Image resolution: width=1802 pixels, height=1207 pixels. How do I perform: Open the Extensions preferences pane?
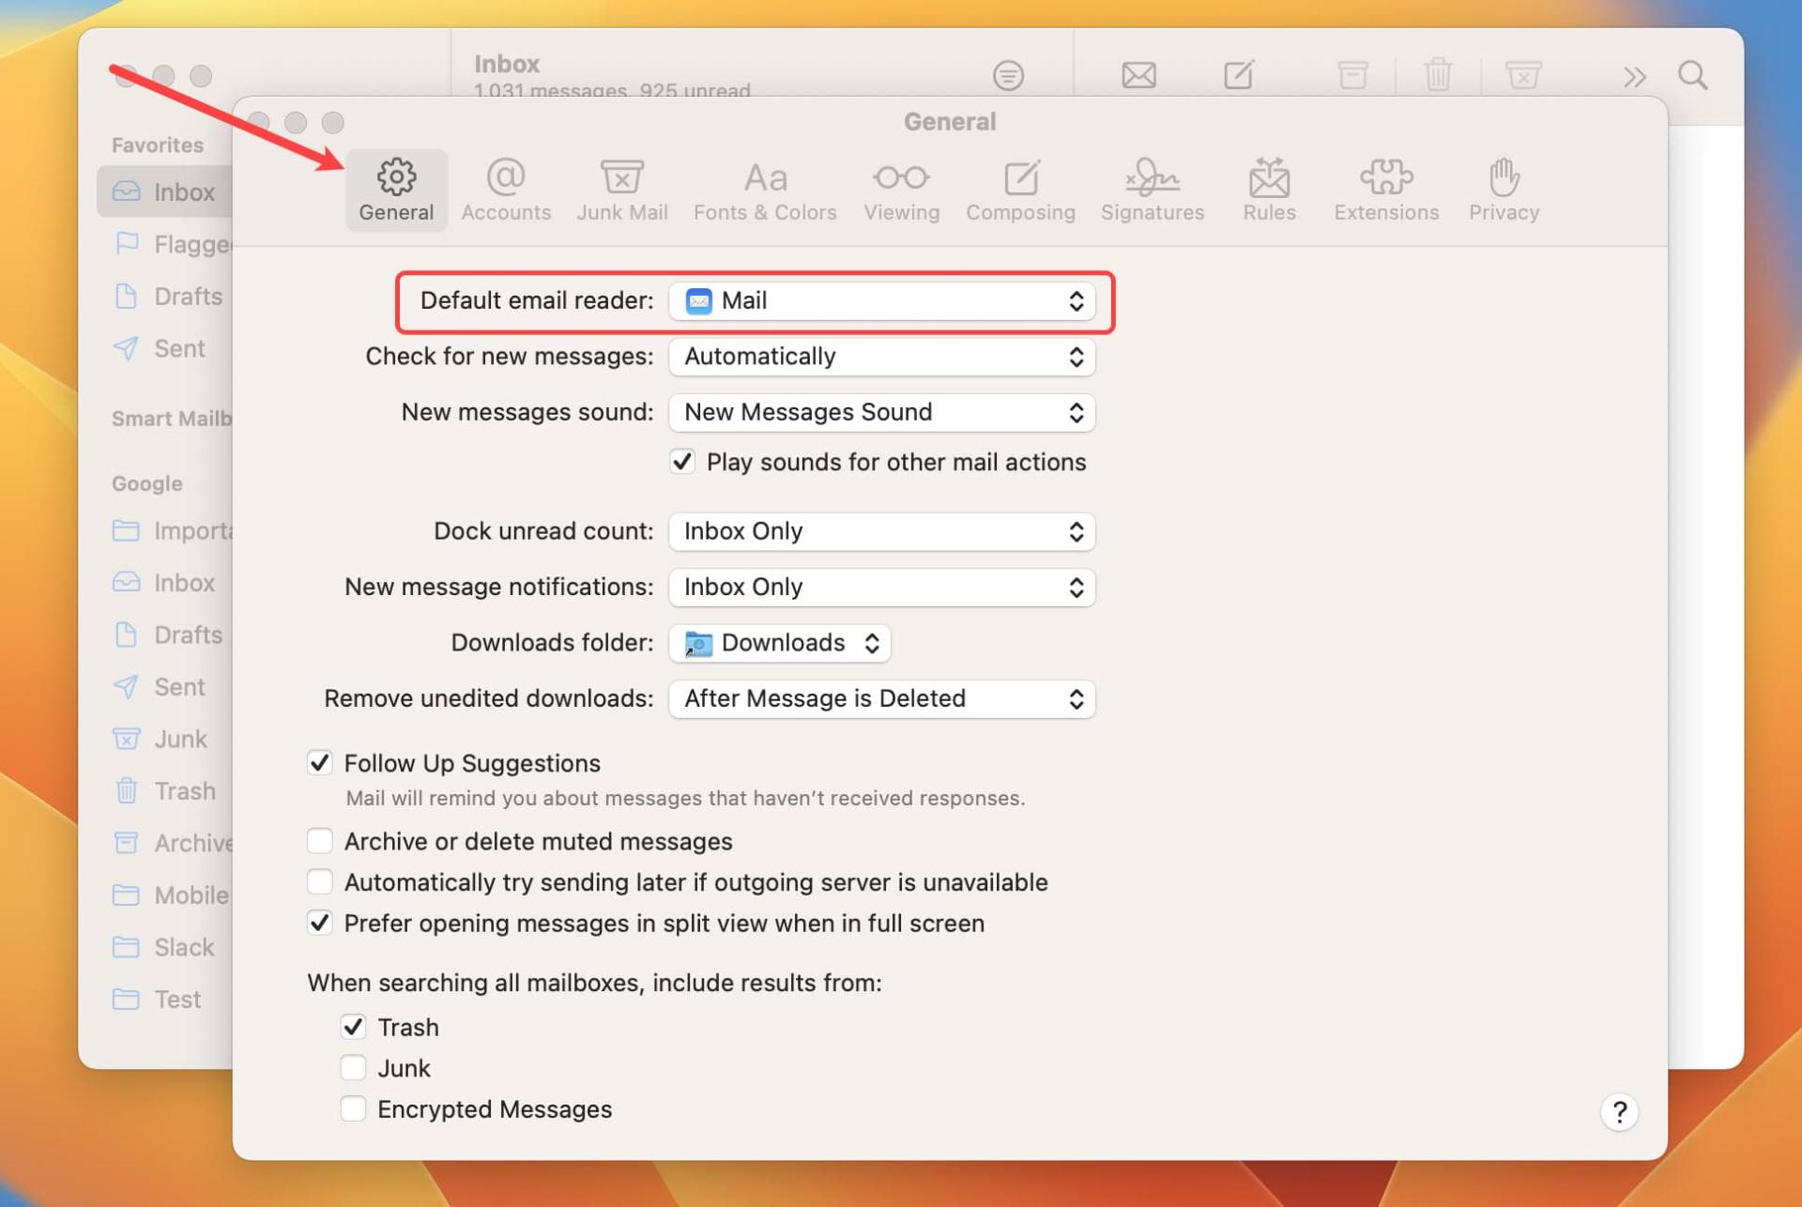click(1385, 190)
